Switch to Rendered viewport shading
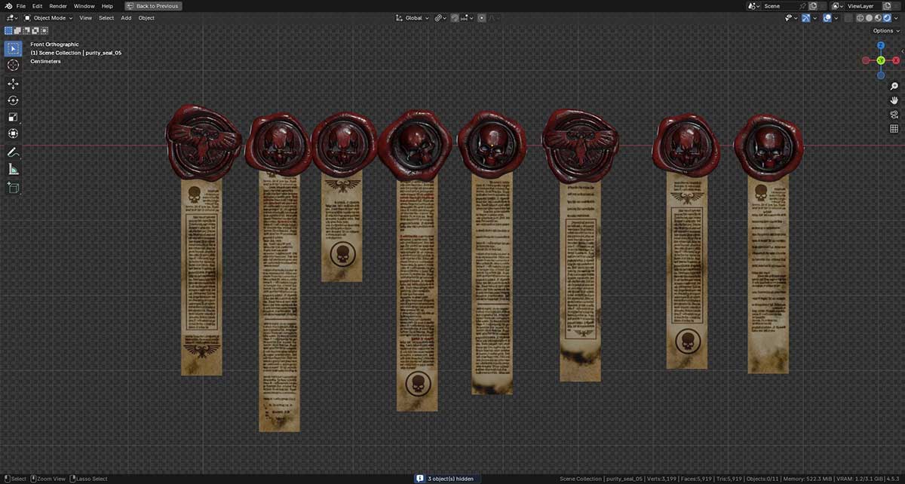Image resolution: width=905 pixels, height=484 pixels. click(x=887, y=18)
